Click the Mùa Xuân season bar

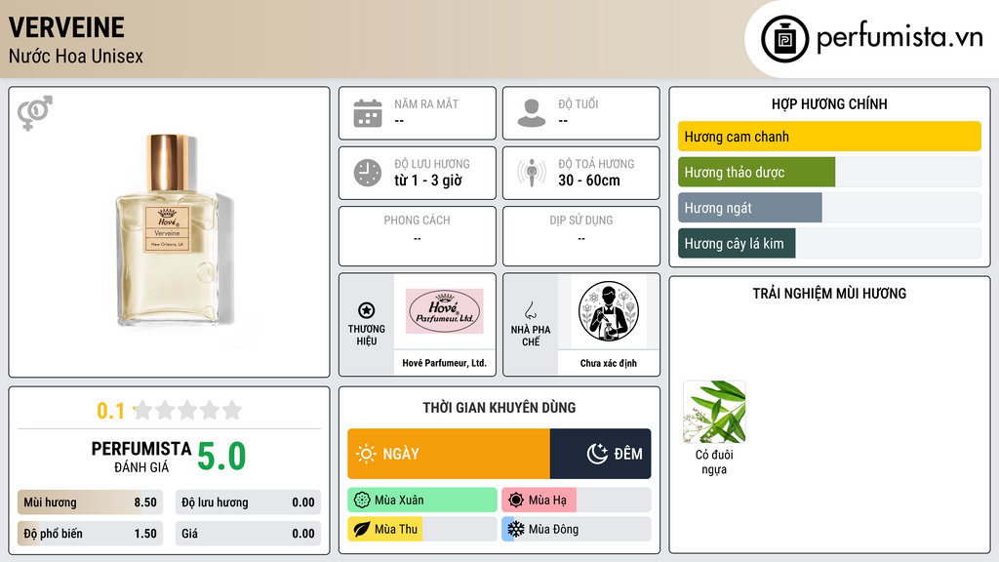422,501
